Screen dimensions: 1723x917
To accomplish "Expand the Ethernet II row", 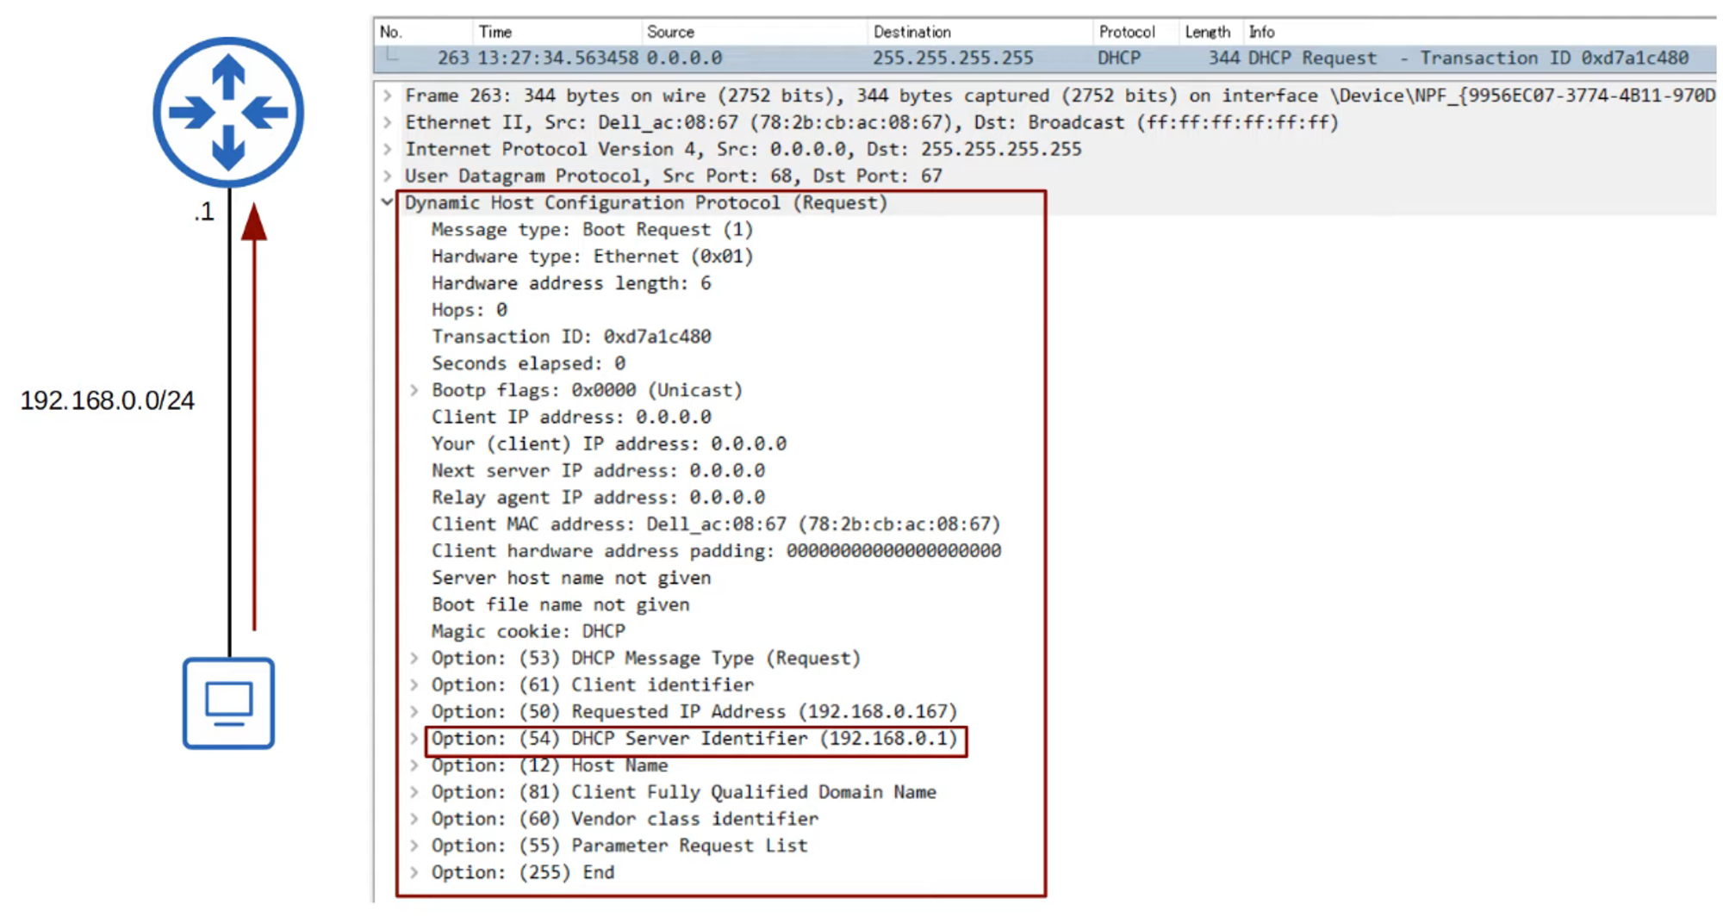I will pos(388,122).
